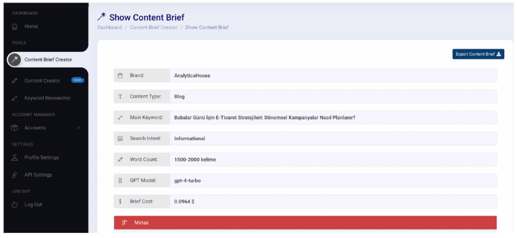Click the Export Content Brief button
517x238 pixels.
coord(478,54)
